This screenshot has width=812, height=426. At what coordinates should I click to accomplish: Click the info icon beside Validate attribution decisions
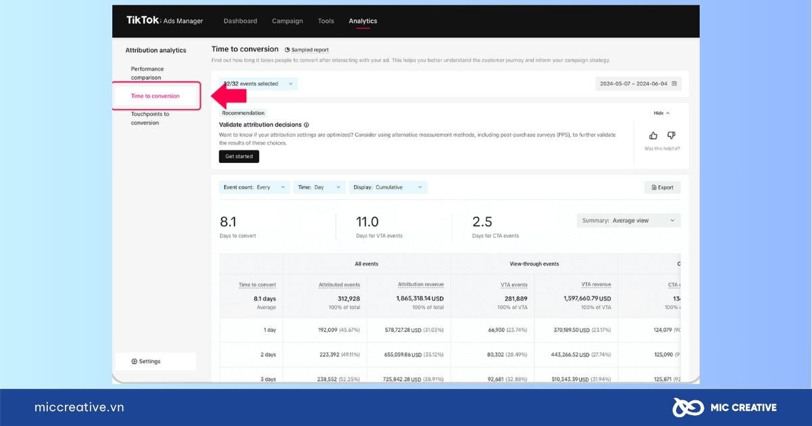(307, 125)
